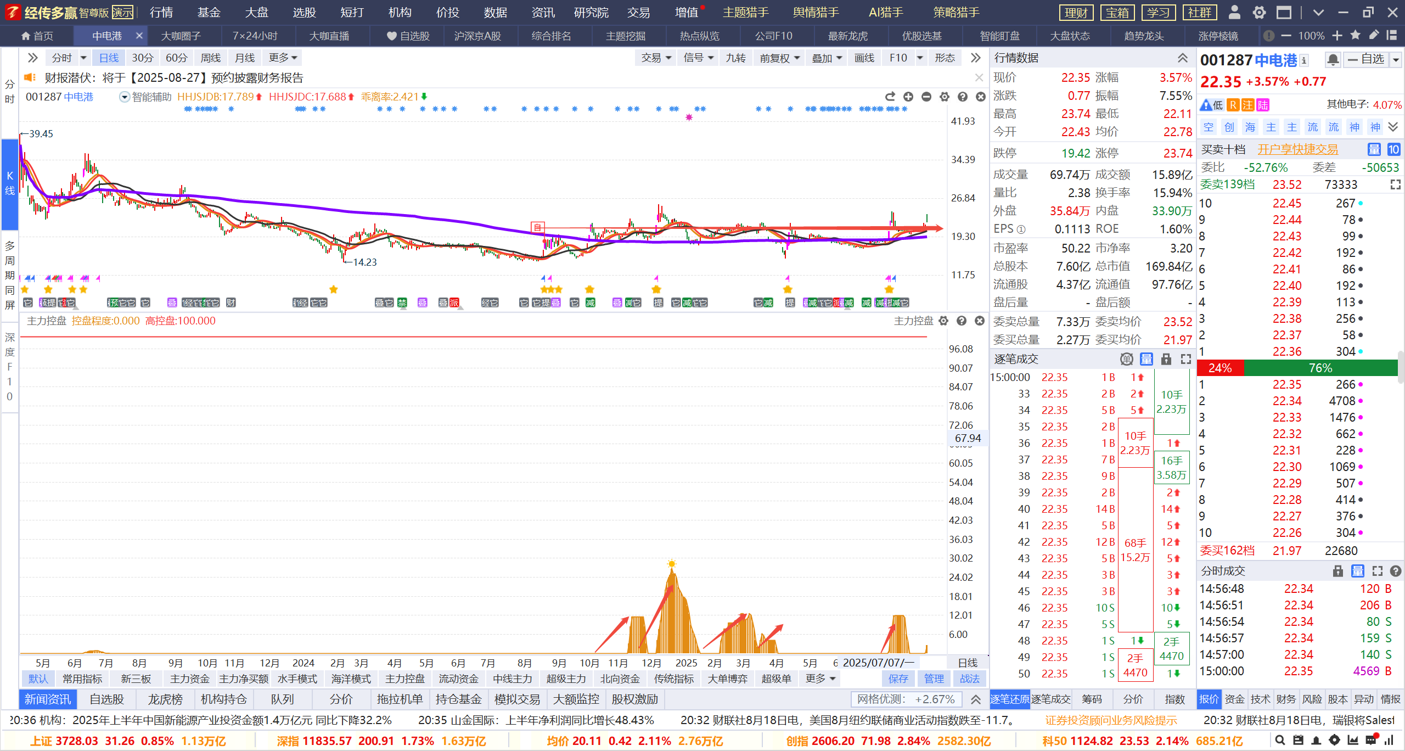Viewport: 1405px width, 751px height.
Task: Click the bell alert icon for 001287
Action: tap(1333, 59)
